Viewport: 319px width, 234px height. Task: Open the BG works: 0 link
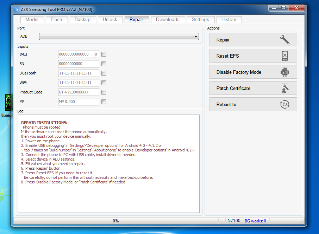click(255, 221)
